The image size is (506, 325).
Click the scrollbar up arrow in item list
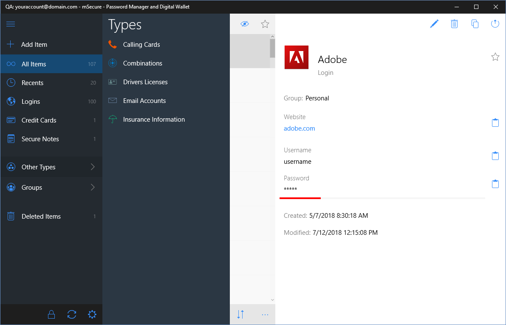point(272,37)
